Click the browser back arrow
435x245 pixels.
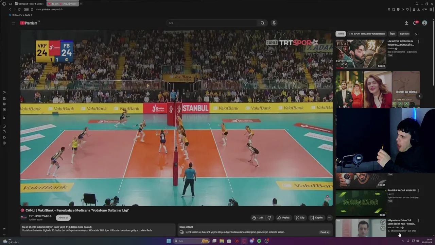(10, 9)
